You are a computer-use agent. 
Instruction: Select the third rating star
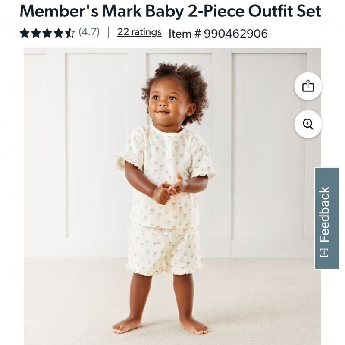[x=47, y=33]
